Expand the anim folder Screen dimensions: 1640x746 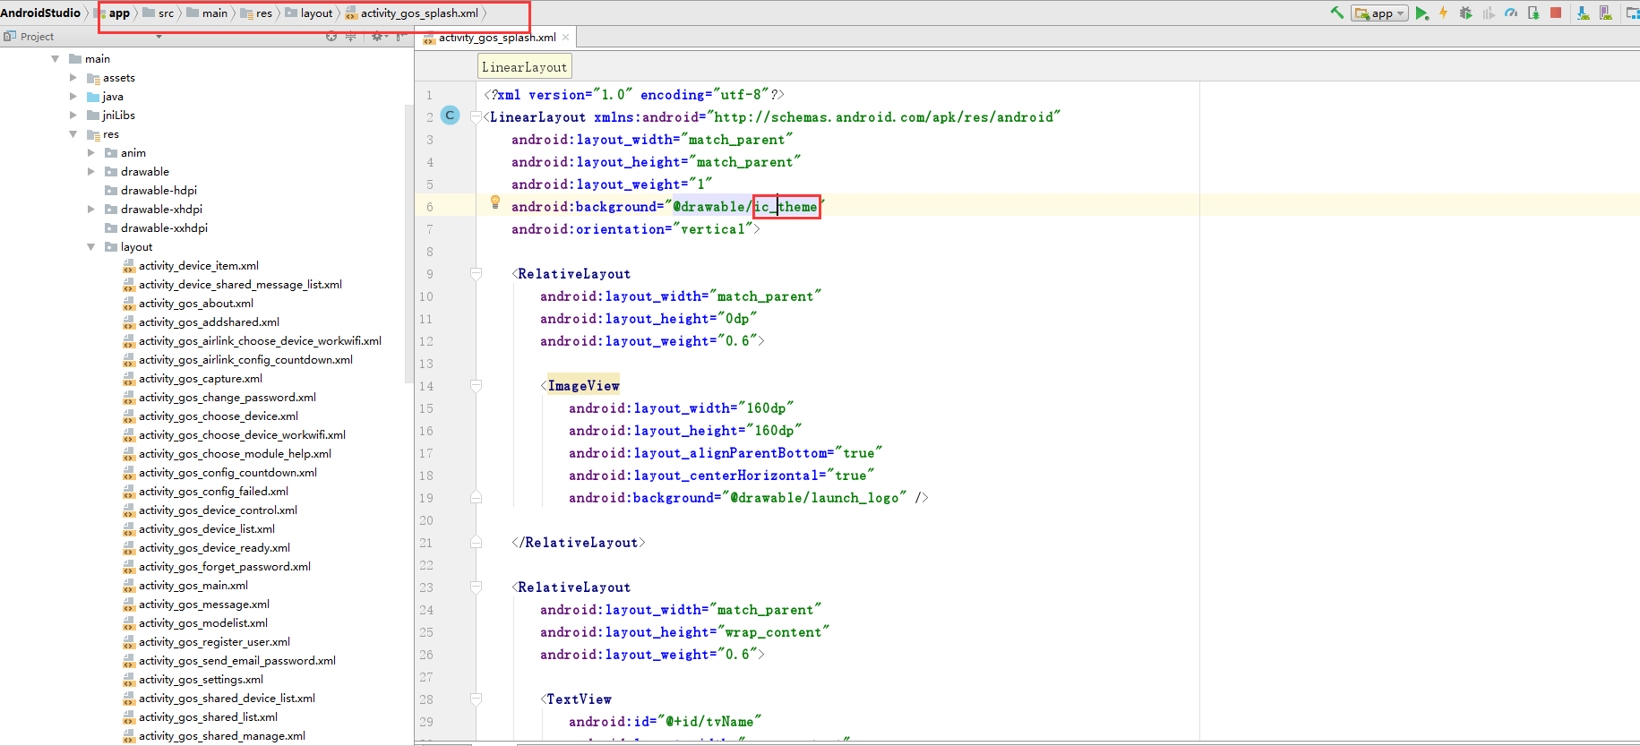click(x=91, y=153)
